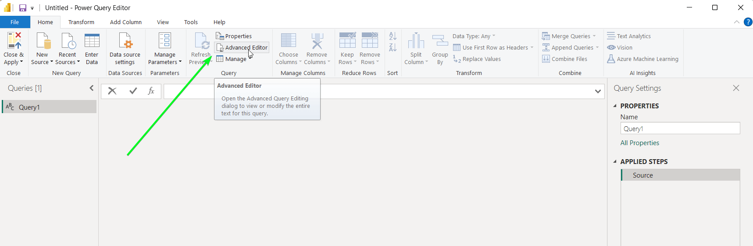This screenshot has height=246, width=753.
Task: Switch to the Transform tab
Action: point(81,22)
